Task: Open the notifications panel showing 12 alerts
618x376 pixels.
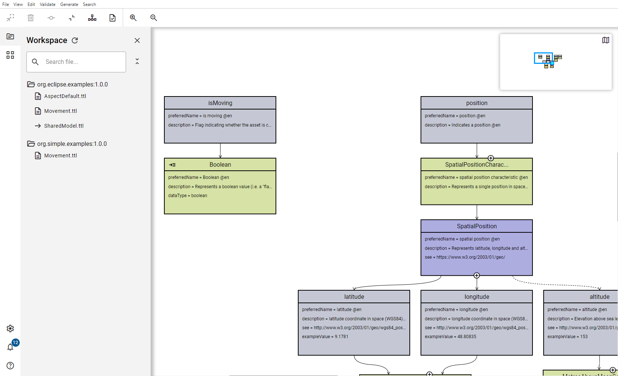Action: click(x=11, y=347)
